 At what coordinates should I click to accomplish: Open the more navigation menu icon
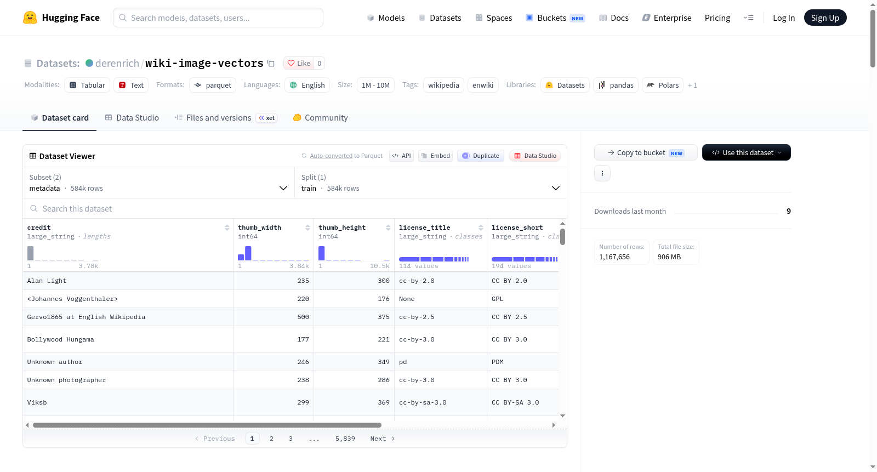[748, 18]
